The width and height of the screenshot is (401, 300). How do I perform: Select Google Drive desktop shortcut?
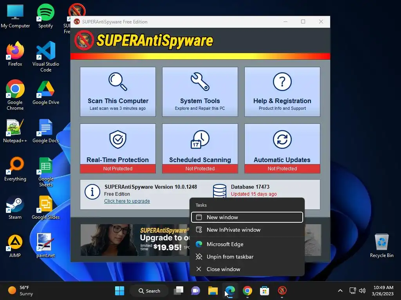pyautogui.click(x=46, y=92)
